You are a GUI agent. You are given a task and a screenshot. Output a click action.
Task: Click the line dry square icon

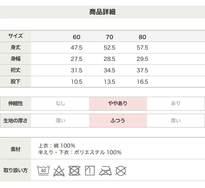[x=90, y=171]
